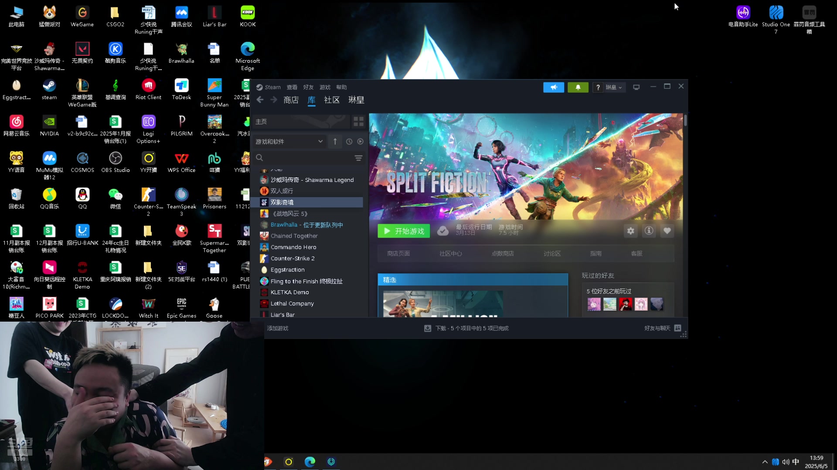Image resolution: width=837 pixels, height=470 pixels.
Task: Click the green 开始游戏 play button
Action: point(404,231)
